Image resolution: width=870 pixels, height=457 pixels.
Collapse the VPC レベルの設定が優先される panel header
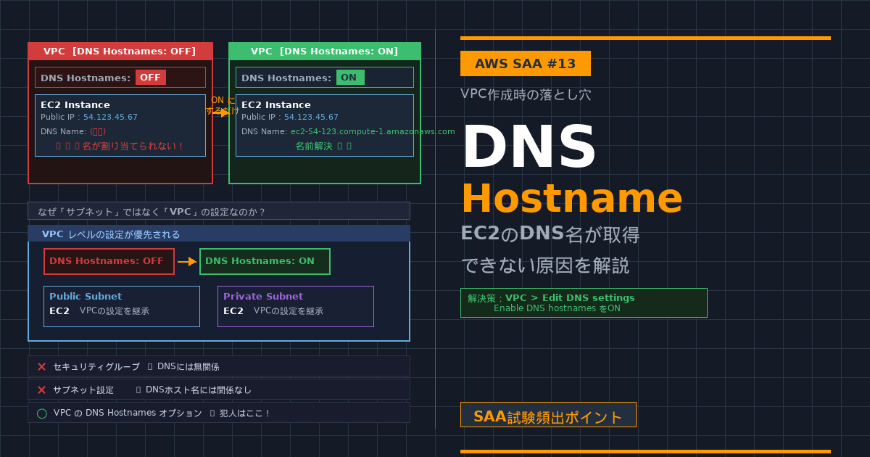[x=218, y=234]
